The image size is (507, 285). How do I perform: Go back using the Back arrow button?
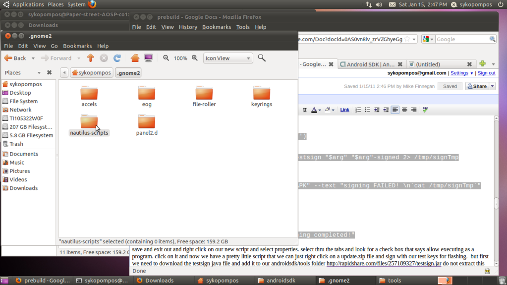pyautogui.click(x=15, y=58)
